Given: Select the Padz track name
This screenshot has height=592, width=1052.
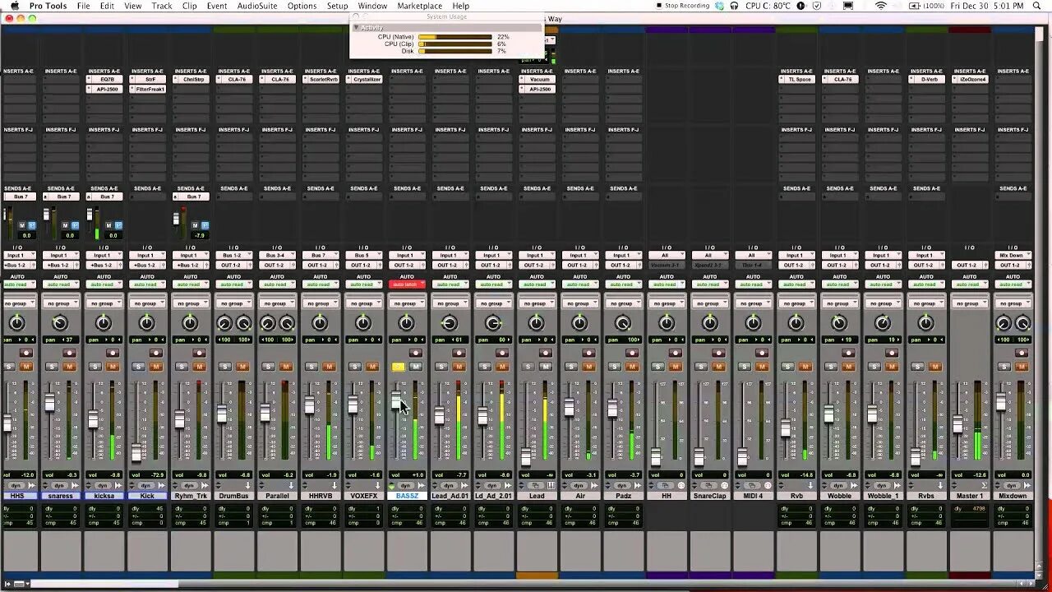Looking at the screenshot, I should pyautogui.click(x=623, y=496).
